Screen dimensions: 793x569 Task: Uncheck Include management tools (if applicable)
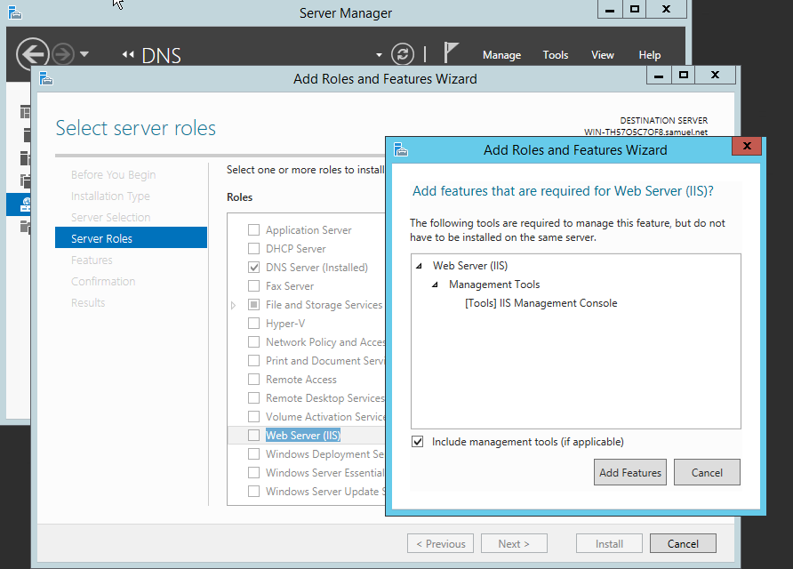pos(417,442)
